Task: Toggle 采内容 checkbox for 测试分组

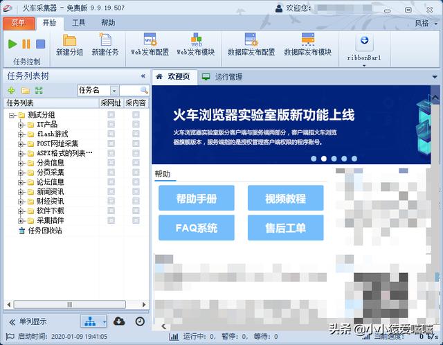Action: coord(136,114)
